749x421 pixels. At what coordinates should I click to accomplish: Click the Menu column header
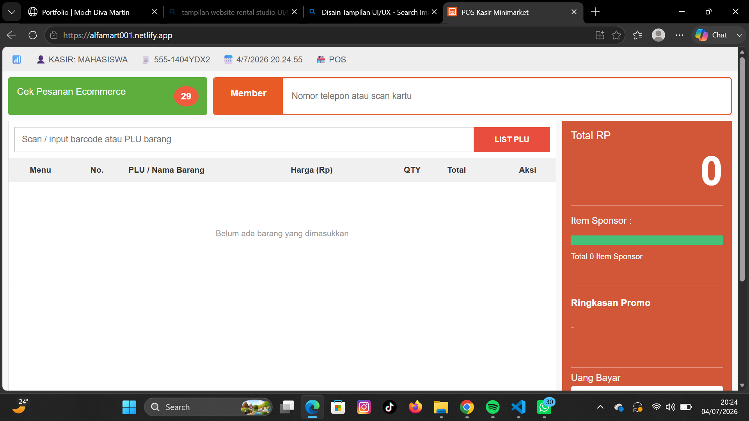coord(41,170)
